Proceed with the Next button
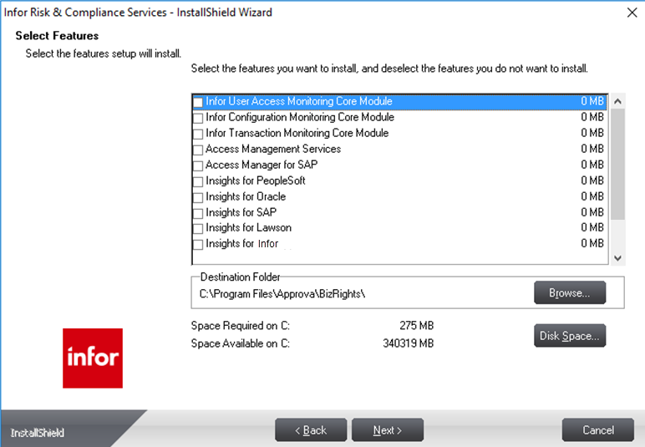 pyautogui.click(x=387, y=430)
